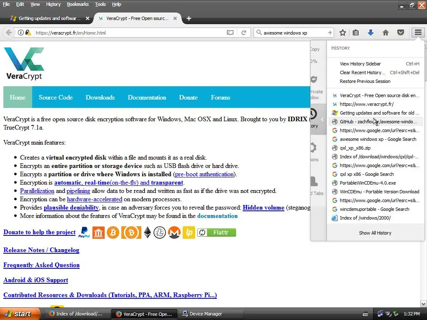The width and height of the screenshot is (427, 320).
Task: Close the Getting updates tab
Action: (88, 18)
